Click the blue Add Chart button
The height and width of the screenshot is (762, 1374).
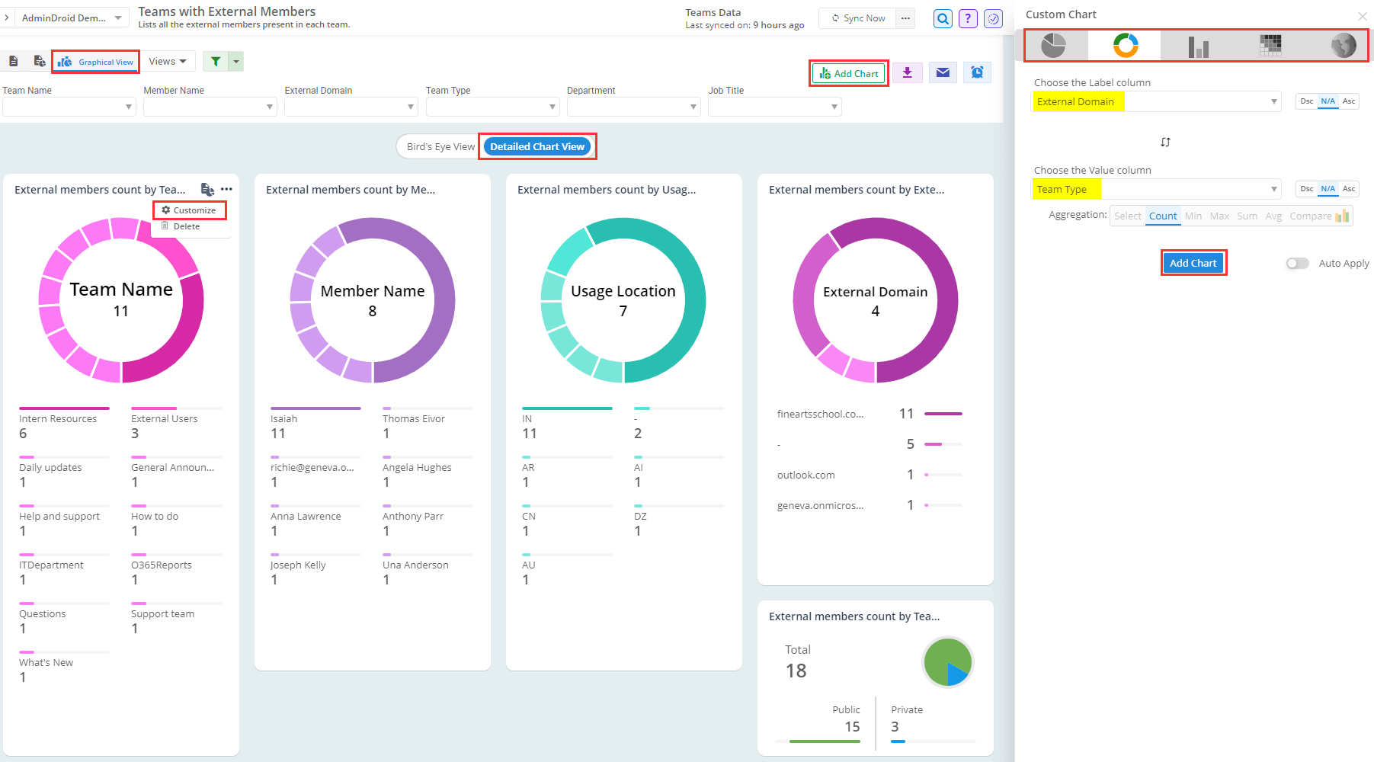click(1193, 264)
